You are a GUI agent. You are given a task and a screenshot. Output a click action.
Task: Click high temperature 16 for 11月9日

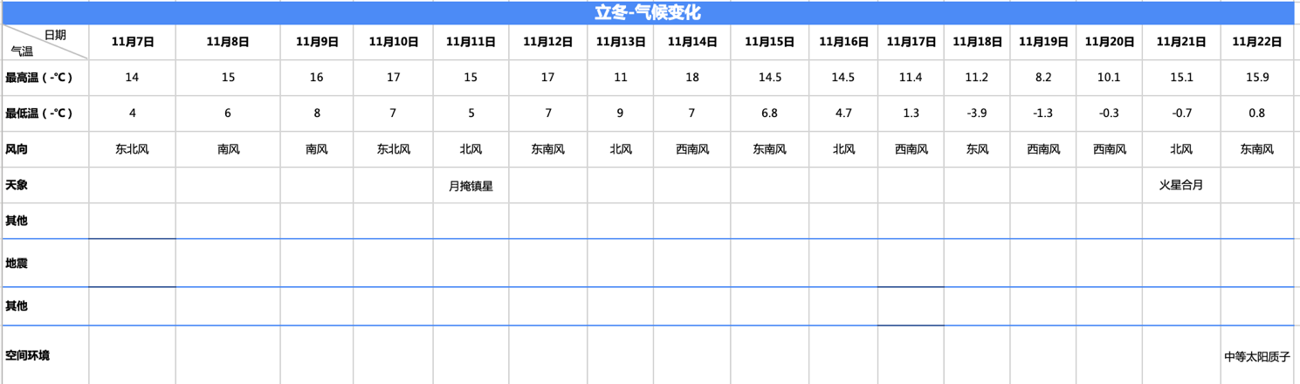[x=317, y=78]
